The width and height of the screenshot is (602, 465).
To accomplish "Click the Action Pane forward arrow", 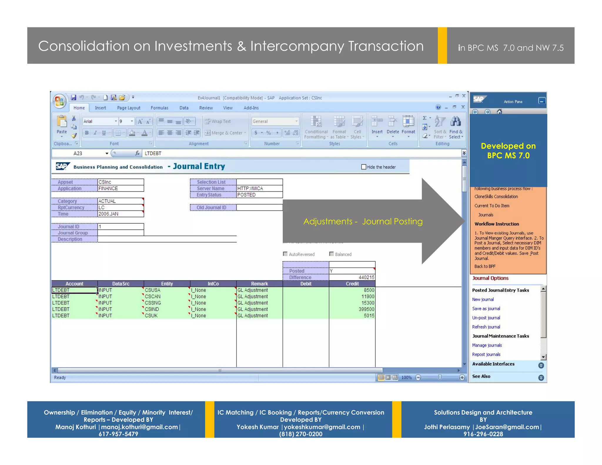I will pyautogui.click(x=487, y=112).
